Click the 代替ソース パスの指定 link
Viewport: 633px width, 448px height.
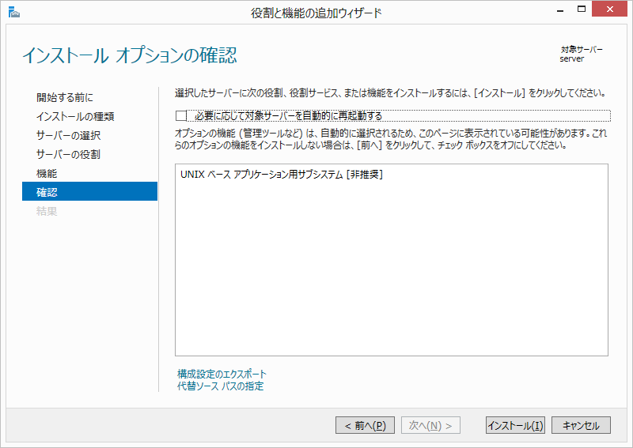pyautogui.click(x=221, y=386)
